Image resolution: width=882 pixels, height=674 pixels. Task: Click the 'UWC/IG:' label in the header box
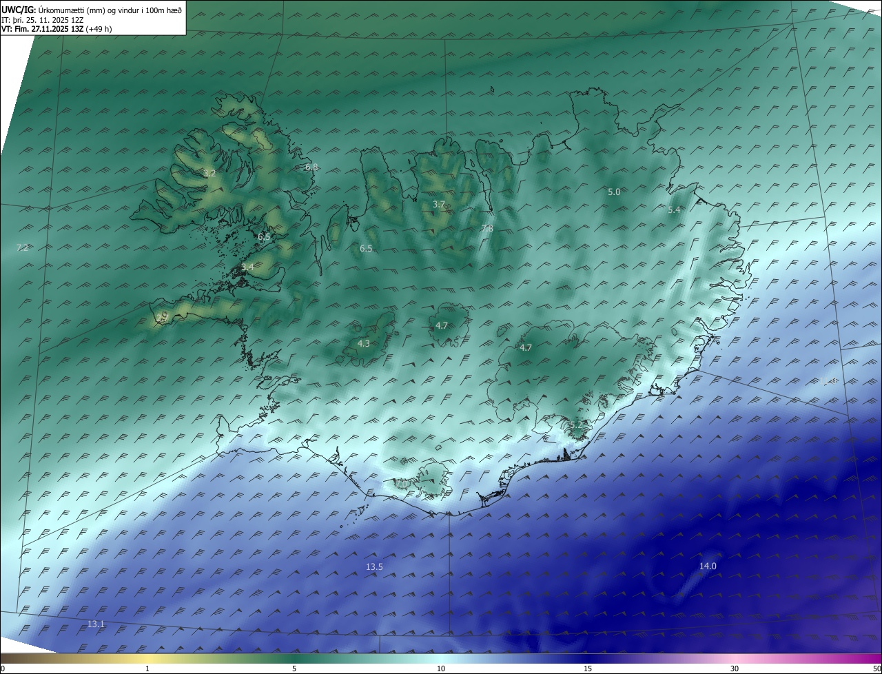pos(19,10)
